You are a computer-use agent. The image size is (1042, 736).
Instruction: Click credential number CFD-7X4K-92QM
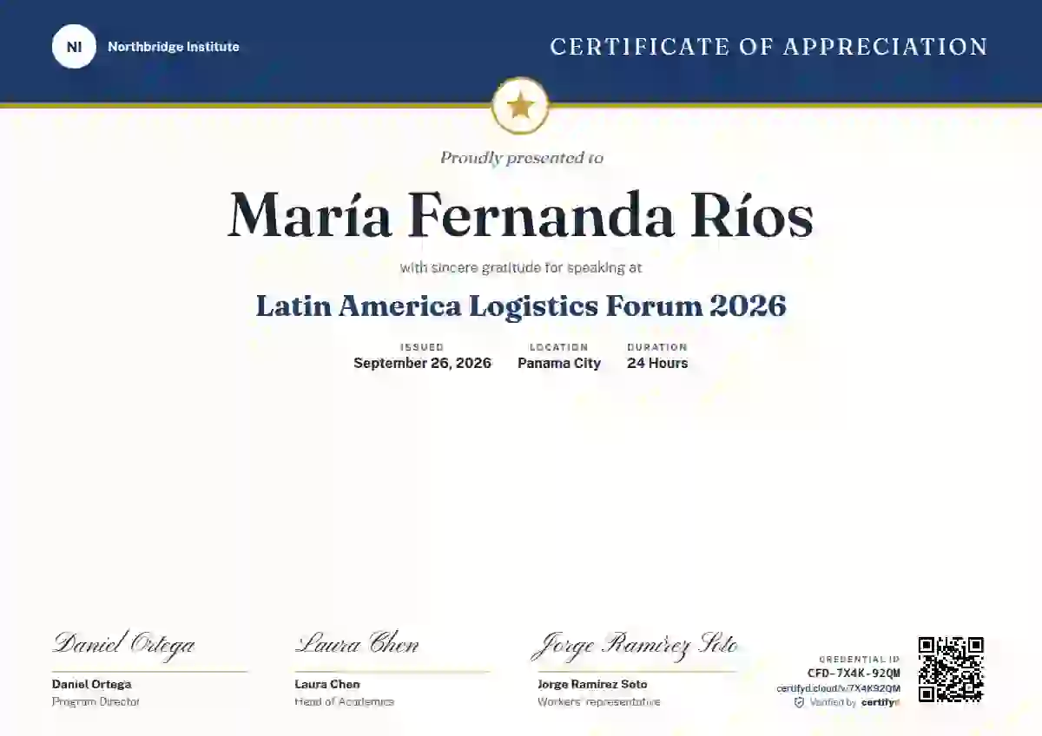click(854, 674)
